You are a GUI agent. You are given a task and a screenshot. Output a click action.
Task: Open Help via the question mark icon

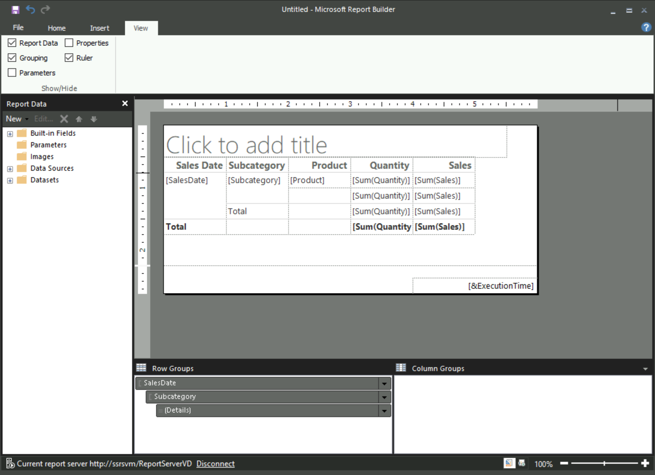click(646, 27)
